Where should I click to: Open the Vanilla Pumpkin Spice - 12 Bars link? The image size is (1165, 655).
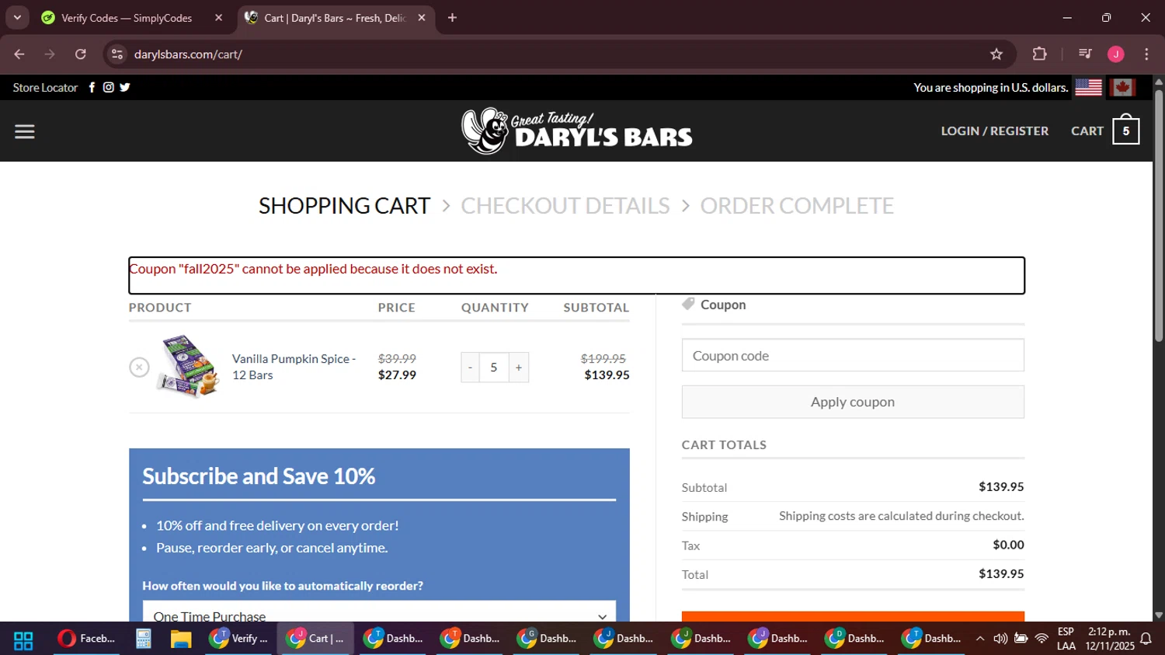point(294,367)
